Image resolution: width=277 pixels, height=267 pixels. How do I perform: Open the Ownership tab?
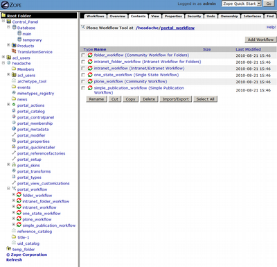coord(229,16)
